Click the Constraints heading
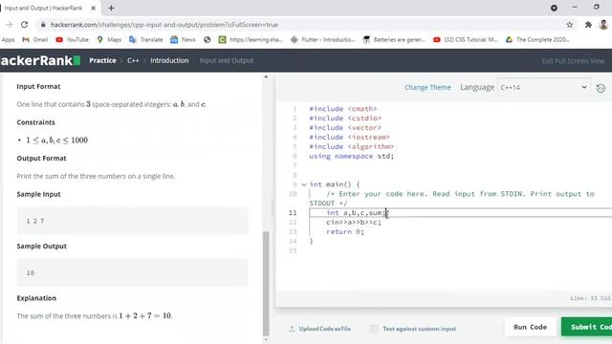Image resolution: width=612 pixels, height=344 pixels. tap(36, 122)
